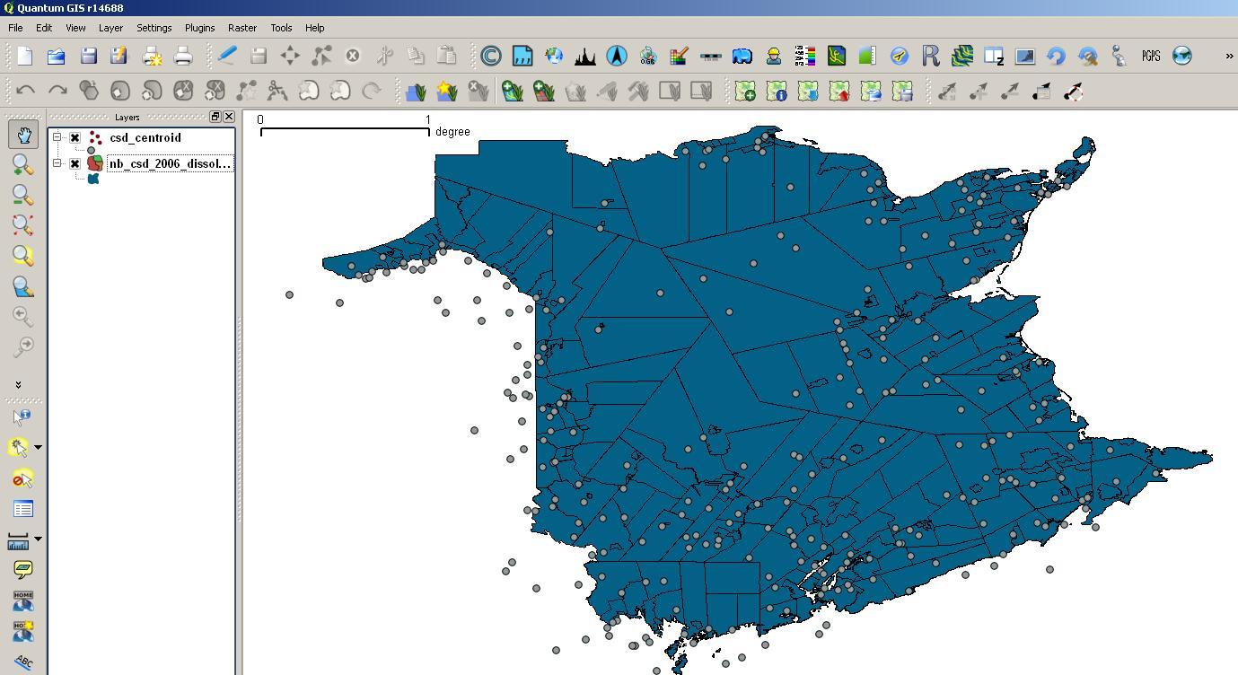Open the Layer menu

[x=110, y=28]
